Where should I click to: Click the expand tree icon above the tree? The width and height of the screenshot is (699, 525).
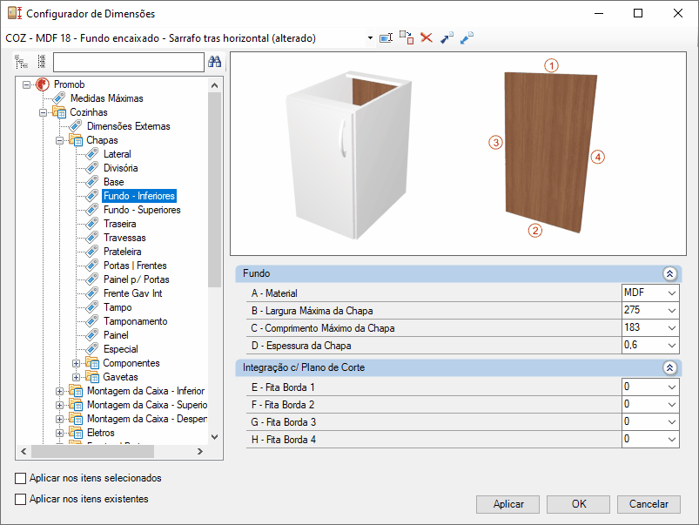[x=22, y=62]
